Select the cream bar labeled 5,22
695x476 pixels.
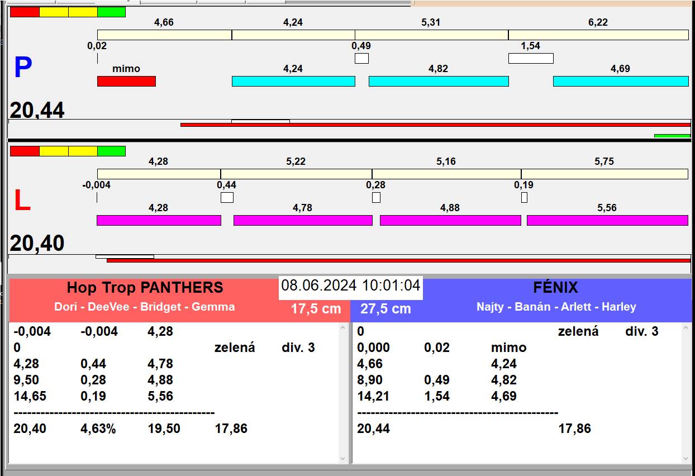(296, 174)
